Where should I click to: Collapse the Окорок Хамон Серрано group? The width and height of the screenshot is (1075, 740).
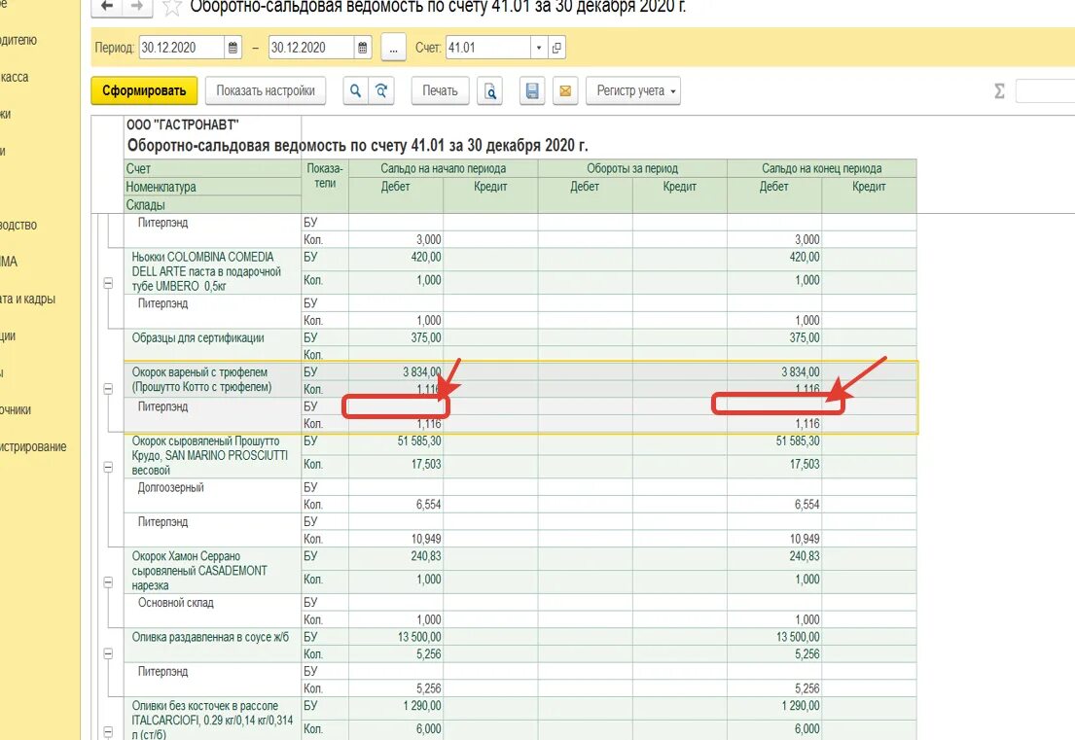108,582
